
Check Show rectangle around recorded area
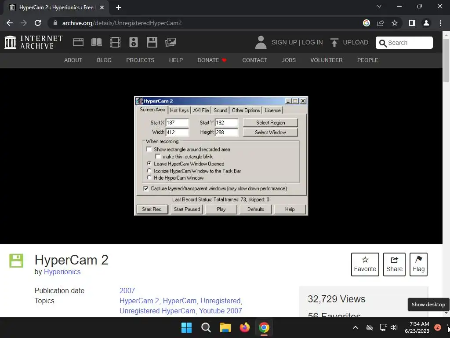pos(149,149)
